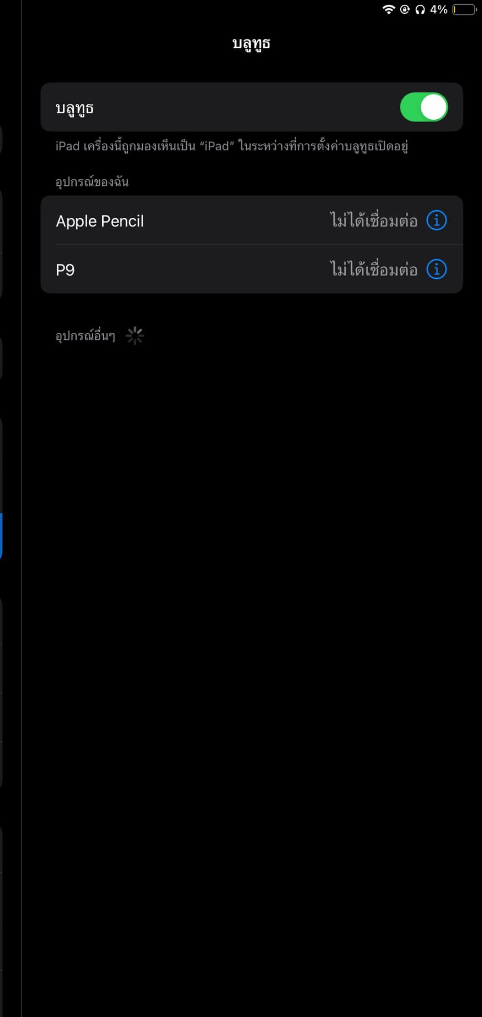Select the Apple Pencil device row
The height and width of the screenshot is (1017, 482).
tap(252, 220)
